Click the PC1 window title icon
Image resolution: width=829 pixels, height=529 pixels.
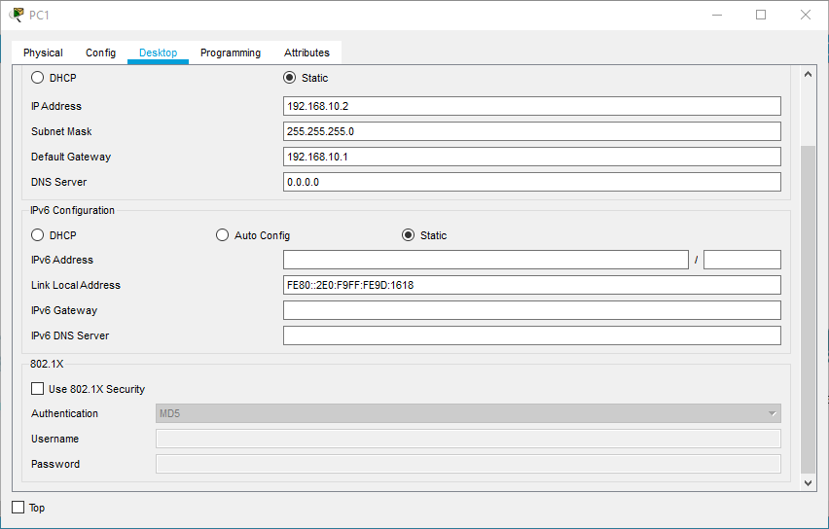(17, 15)
